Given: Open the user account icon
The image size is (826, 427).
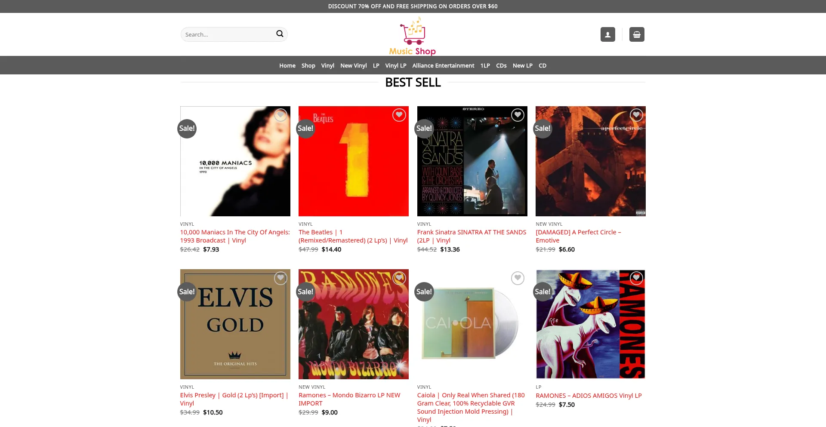Looking at the screenshot, I should [x=607, y=34].
